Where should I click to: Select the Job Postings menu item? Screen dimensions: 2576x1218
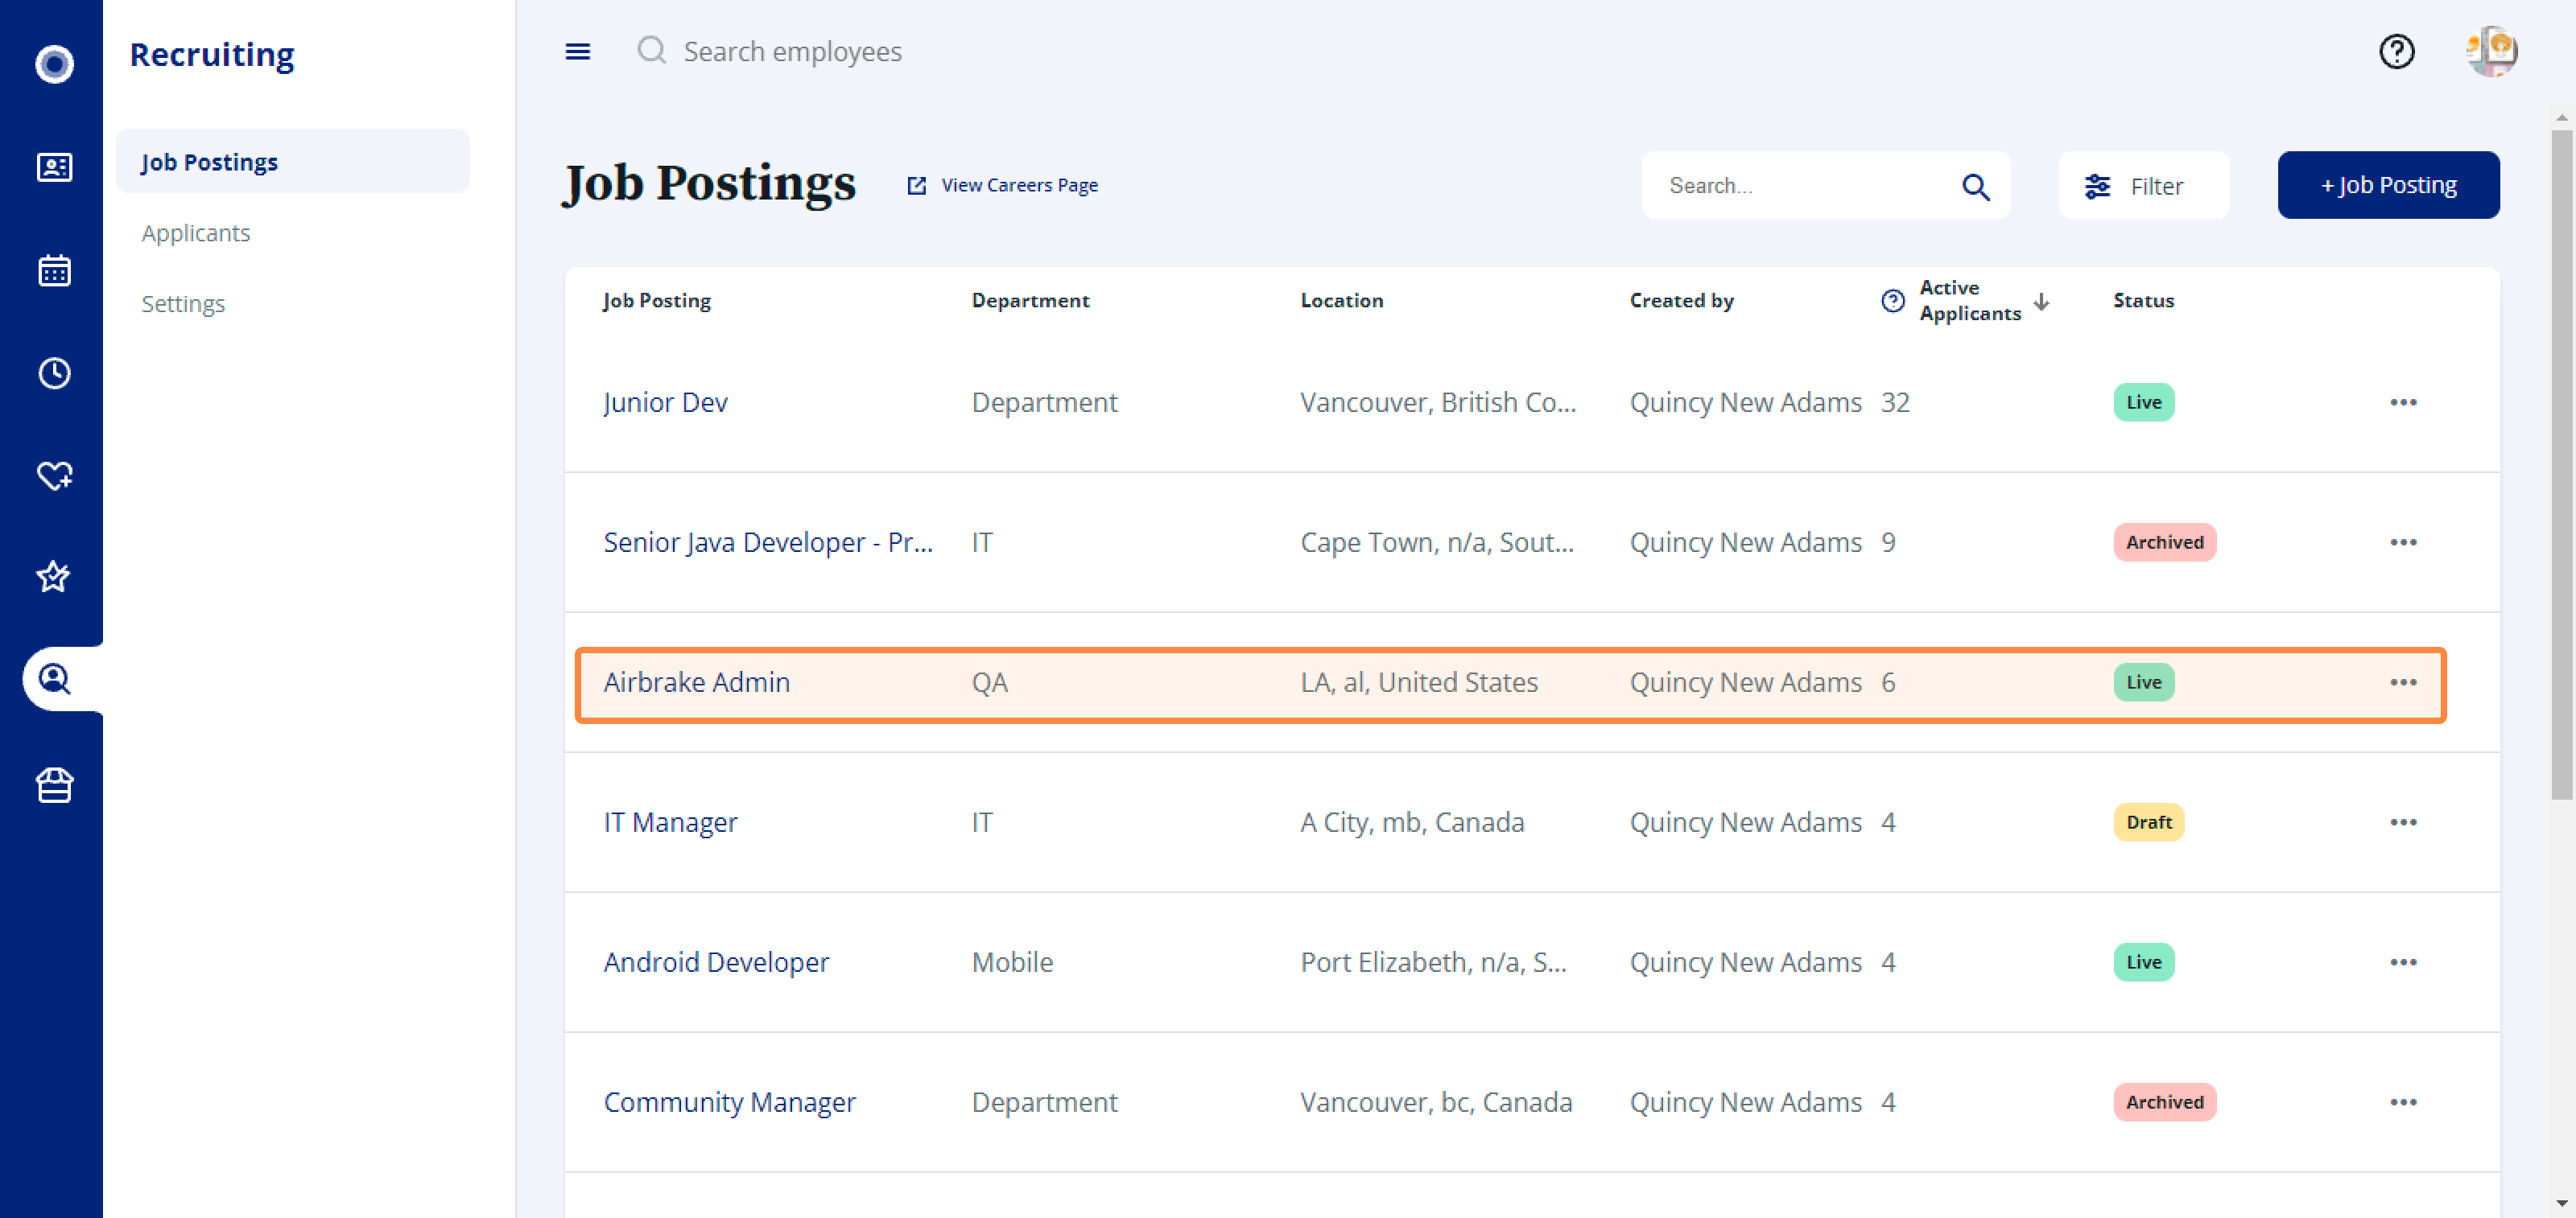pyautogui.click(x=292, y=162)
